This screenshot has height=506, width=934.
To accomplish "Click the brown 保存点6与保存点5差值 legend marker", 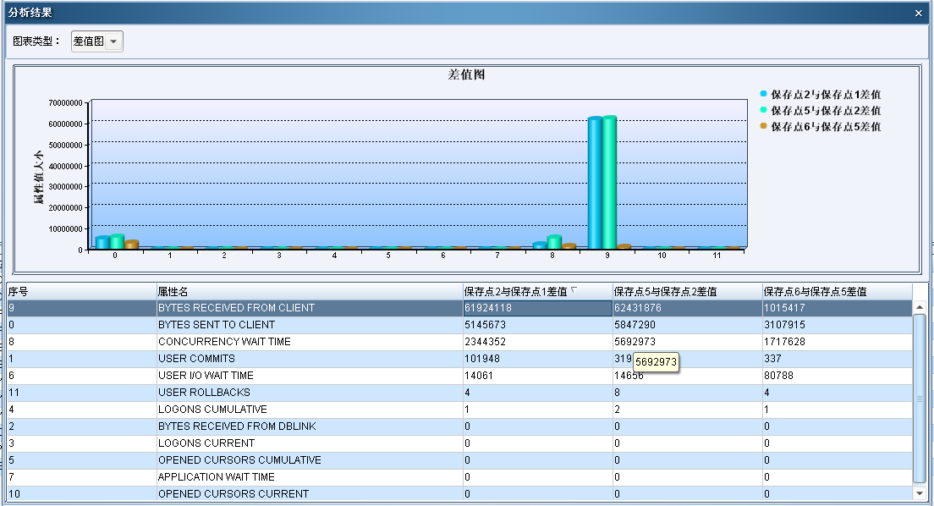I will (x=764, y=126).
